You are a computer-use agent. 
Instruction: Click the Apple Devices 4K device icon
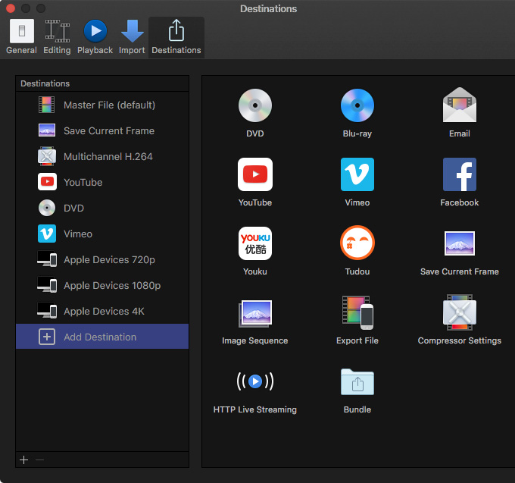(x=47, y=310)
